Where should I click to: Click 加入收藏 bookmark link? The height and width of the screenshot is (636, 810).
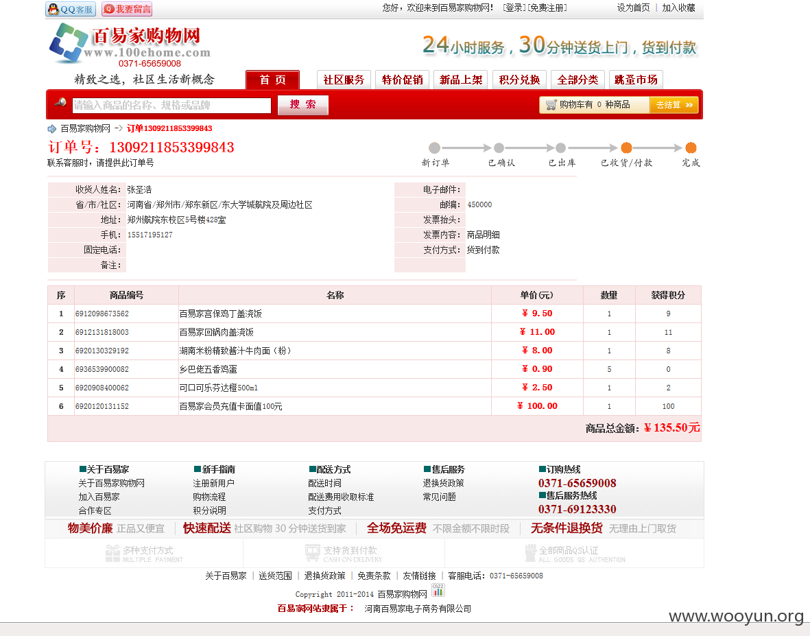[679, 8]
